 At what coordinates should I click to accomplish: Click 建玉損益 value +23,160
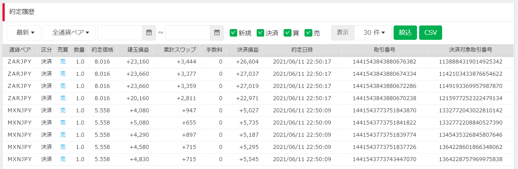pyautogui.click(x=138, y=62)
